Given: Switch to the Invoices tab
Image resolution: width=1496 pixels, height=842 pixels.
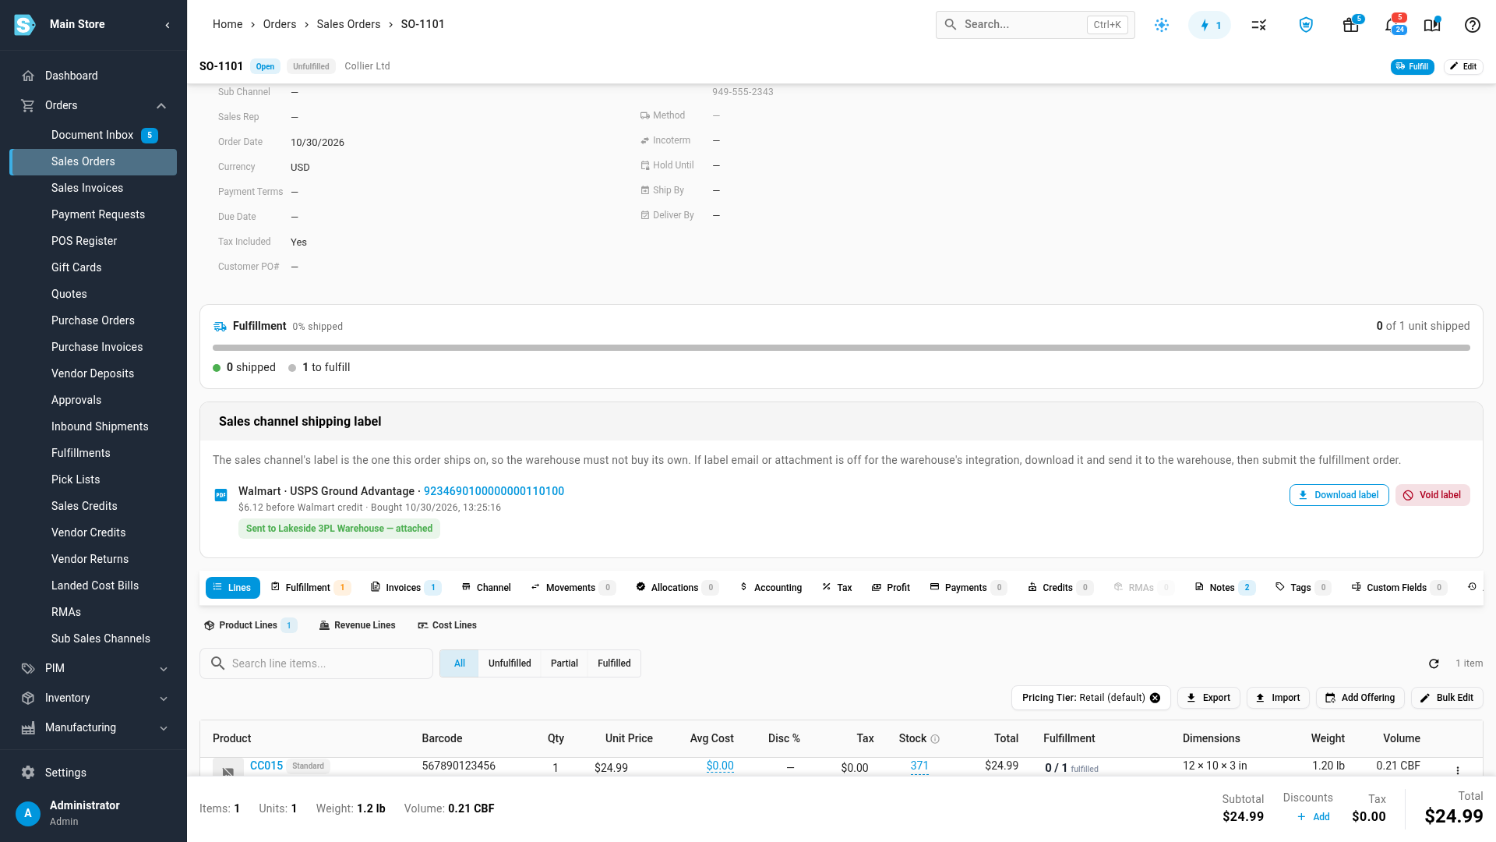Looking at the screenshot, I should pos(405,587).
